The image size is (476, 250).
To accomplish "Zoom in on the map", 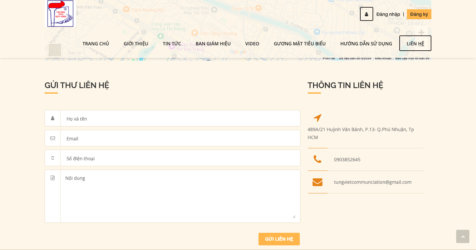I will click(x=421, y=32).
